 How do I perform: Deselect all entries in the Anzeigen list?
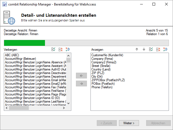(158, 49)
